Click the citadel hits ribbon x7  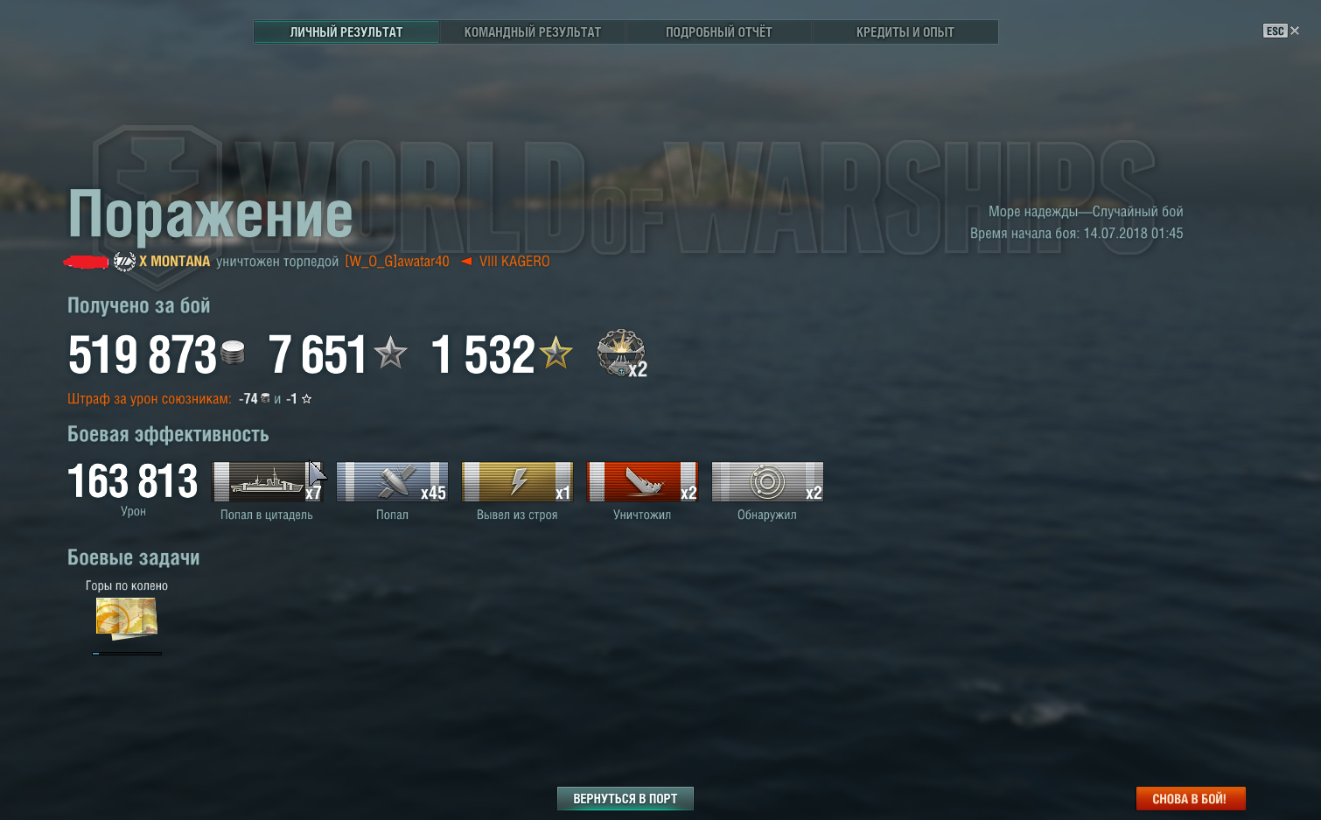[268, 482]
